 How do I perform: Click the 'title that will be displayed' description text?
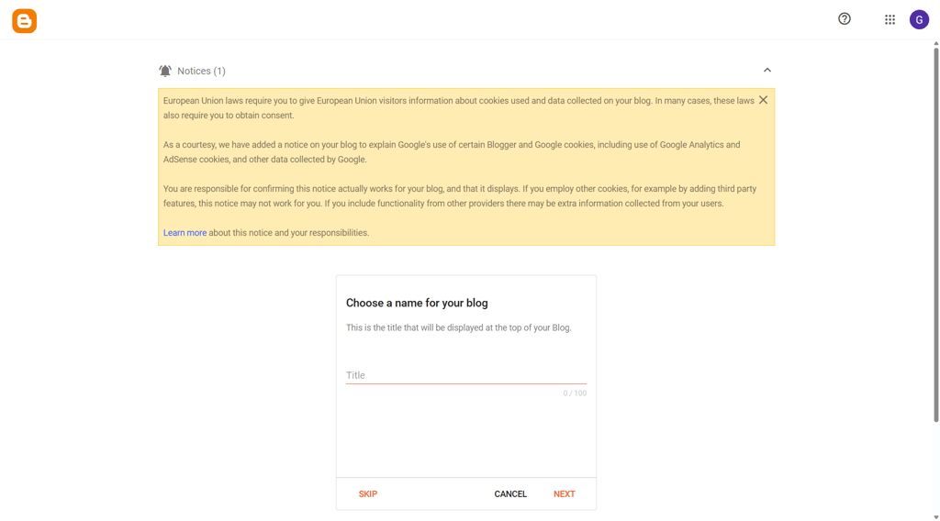pyautogui.click(x=459, y=328)
